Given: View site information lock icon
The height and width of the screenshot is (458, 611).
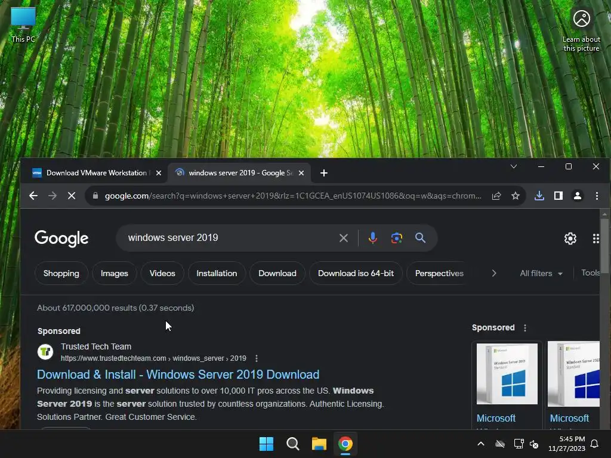Looking at the screenshot, I should (x=95, y=196).
